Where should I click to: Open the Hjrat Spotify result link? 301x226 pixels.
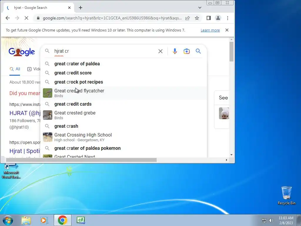pos(25,151)
